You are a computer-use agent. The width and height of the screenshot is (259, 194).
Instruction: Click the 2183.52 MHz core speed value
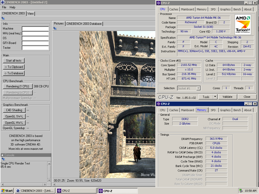point(189,65)
